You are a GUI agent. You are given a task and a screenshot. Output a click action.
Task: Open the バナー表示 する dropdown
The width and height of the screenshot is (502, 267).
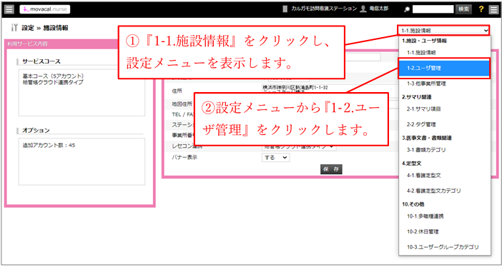[275, 158]
